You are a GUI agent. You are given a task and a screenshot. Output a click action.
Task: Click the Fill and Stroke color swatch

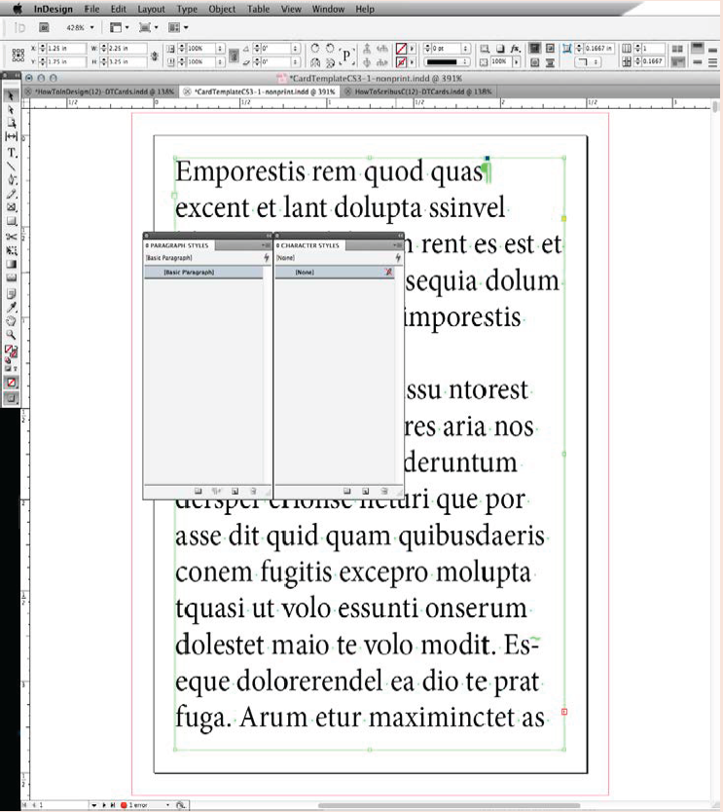(x=12, y=351)
